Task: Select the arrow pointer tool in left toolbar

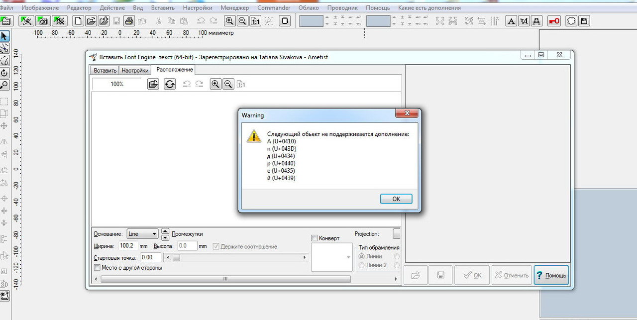Action: tap(4, 36)
